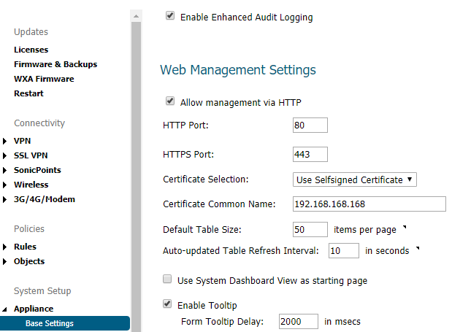Expand the 3G/4G/Modem section
Screen dimensions: 452x332
click(6, 199)
